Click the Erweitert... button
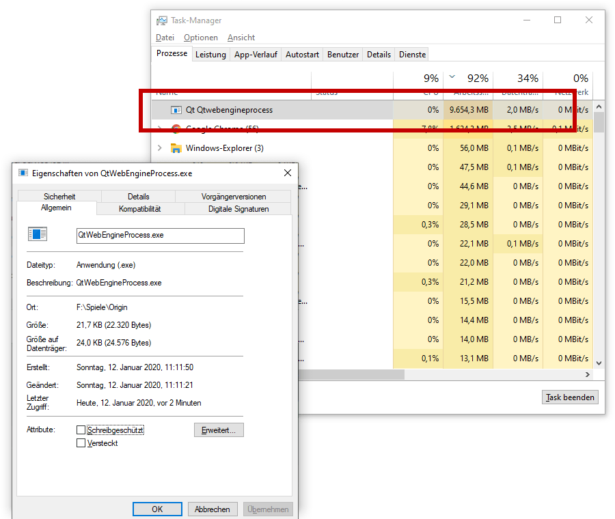Screen dimensions: 615x519 pyautogui.click(x=219, y=430)
